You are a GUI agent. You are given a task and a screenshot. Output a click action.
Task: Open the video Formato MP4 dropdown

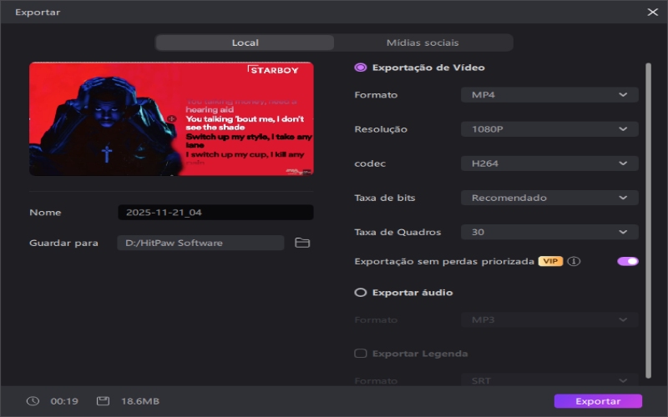tap(549, 94)
